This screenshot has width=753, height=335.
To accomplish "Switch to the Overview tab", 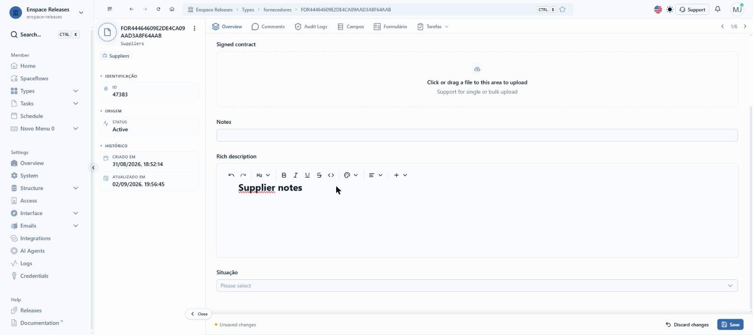I will (x=227, y=26).
